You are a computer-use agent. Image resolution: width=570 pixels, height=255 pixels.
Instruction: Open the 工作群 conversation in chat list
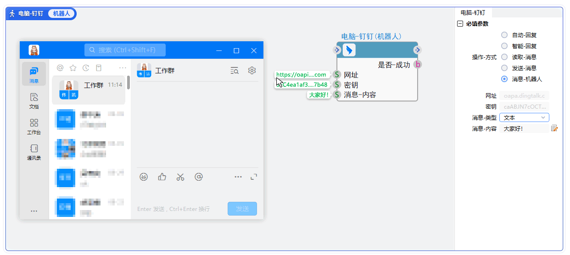point(89,90)
